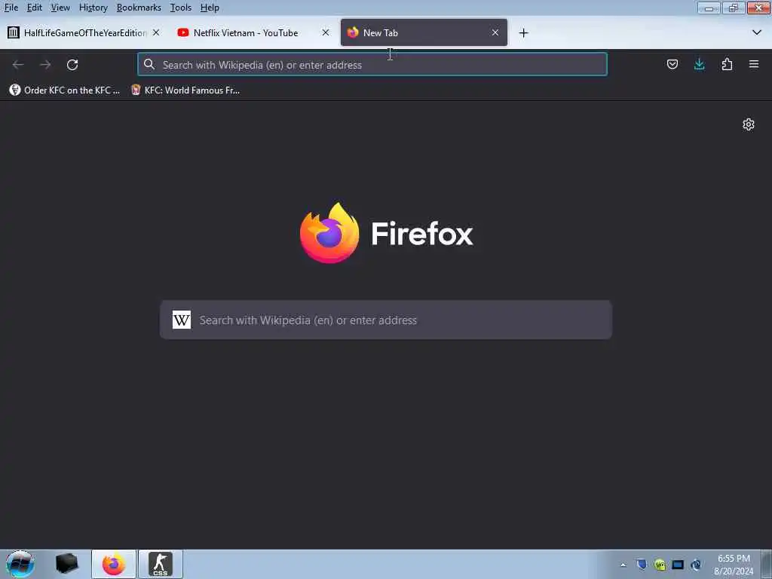772x579 pixels.
Task: Click the green tray icon
Action: point(660,565)
